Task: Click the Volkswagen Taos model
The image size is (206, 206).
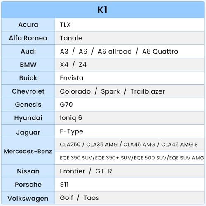Action: (x=91, y=198)
